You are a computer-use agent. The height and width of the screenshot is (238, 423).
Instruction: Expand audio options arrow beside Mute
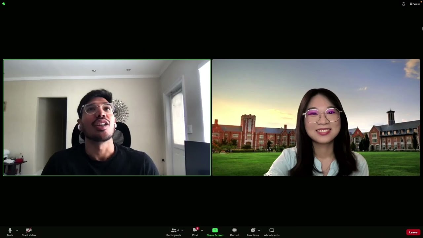coord(17,230)
